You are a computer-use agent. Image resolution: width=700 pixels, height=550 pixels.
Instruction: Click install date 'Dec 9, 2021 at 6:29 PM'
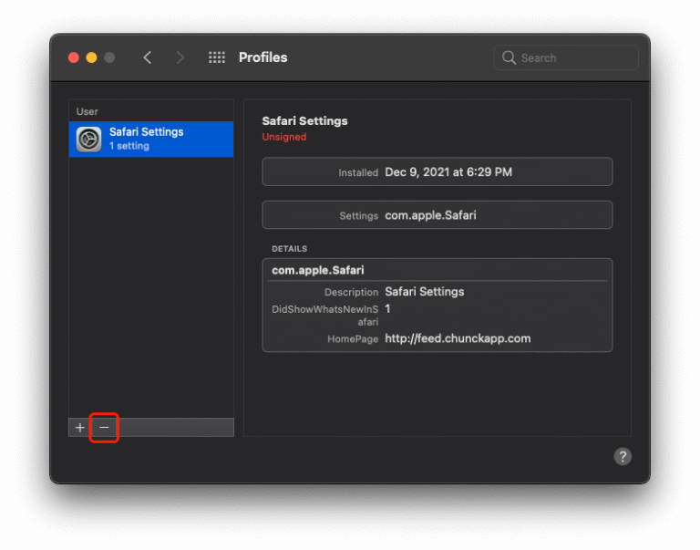[448, 172]
